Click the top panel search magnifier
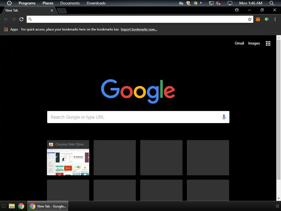Viewport: 281px width, 211px height. 271,3
